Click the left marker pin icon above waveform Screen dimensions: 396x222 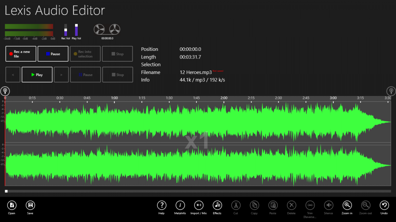pyautogui.click(x=5, y=91)
